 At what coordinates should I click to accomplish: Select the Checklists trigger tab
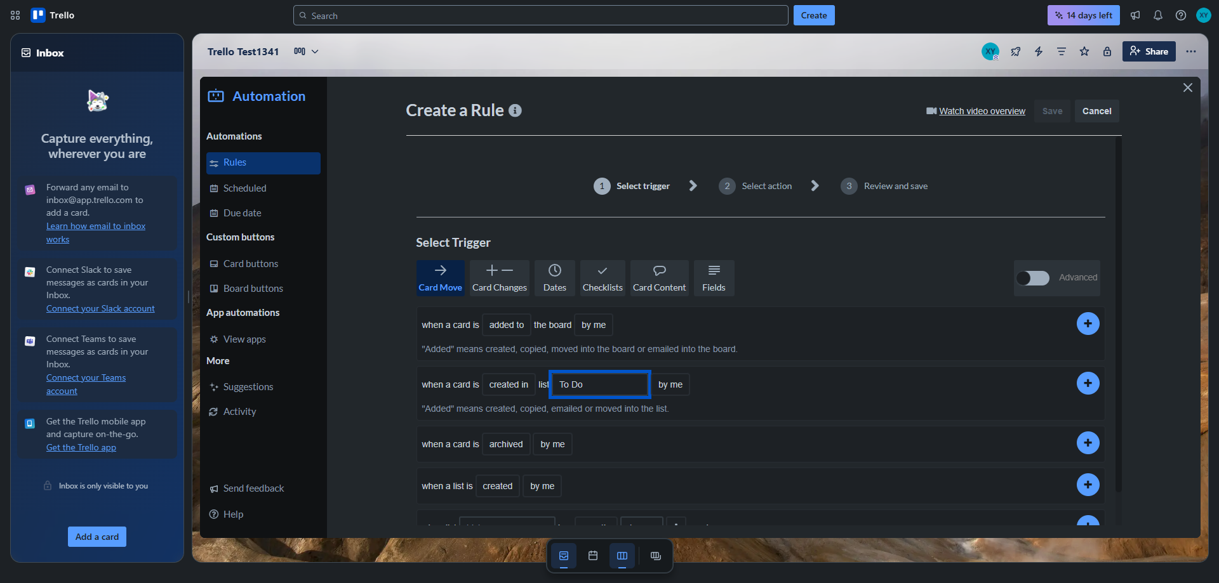603,278
